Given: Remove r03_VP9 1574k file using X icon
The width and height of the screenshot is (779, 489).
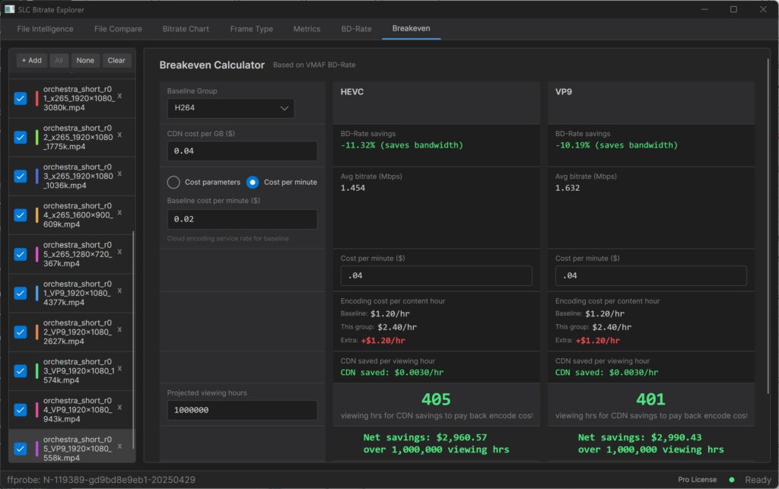Looking at the screenshot, I should point(119,368).
